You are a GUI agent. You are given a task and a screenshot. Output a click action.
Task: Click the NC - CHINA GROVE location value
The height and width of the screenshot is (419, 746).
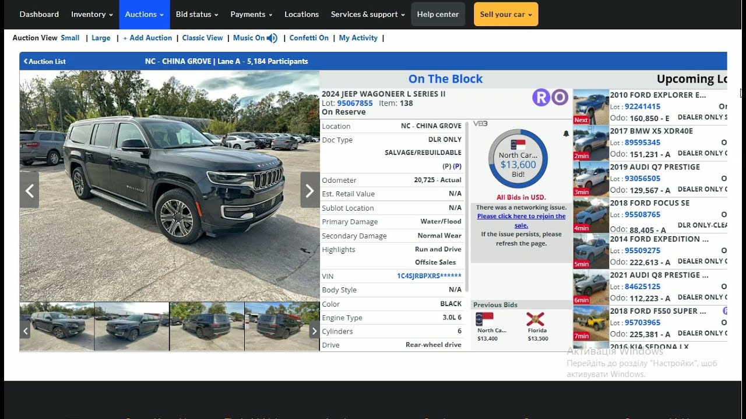coord(431,126)
